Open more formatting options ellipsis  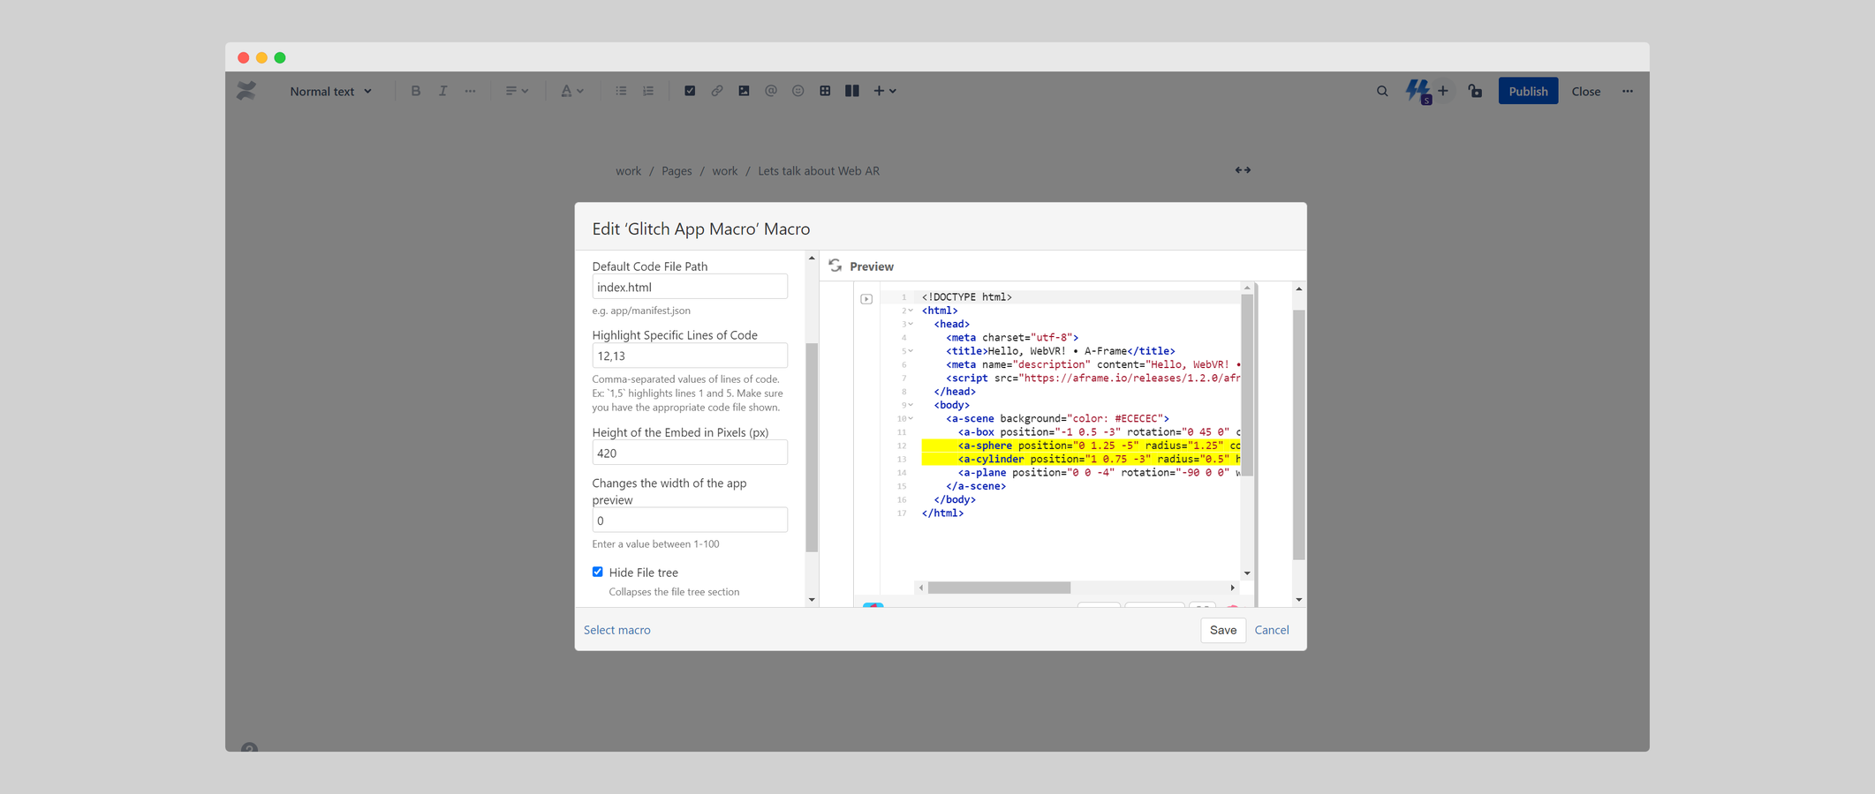[470, 91]
